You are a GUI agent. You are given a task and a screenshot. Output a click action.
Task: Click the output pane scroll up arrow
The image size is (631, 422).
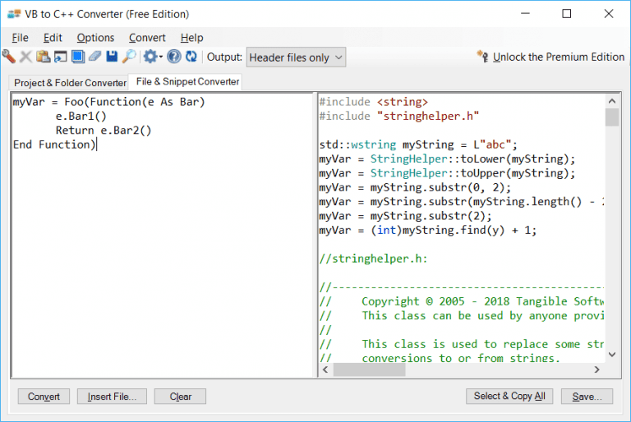[x=612, y=101]
